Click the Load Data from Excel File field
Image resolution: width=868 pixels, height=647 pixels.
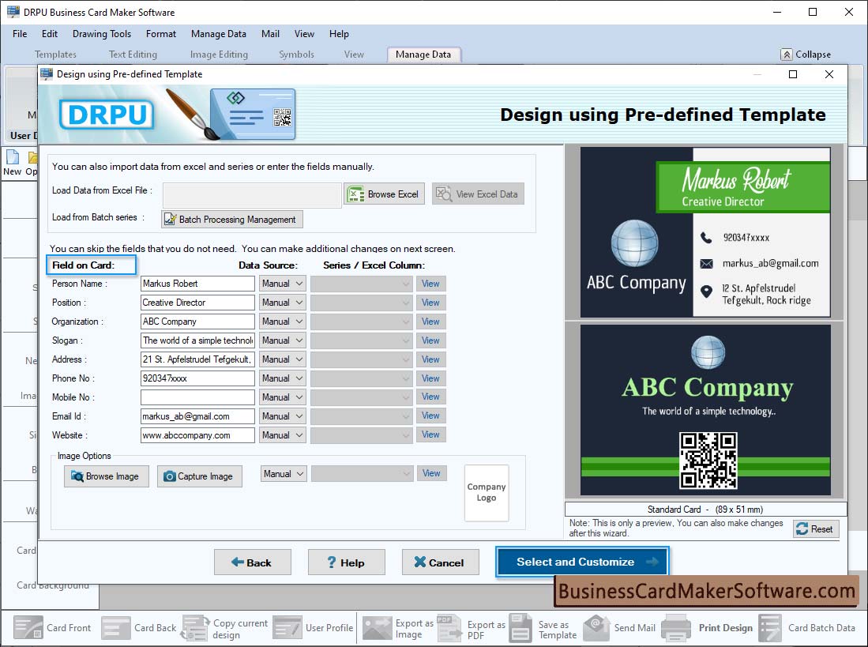[252, 194]
